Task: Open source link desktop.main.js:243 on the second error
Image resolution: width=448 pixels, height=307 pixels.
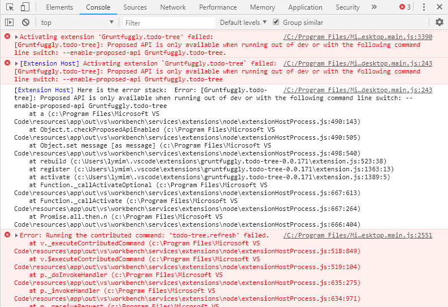Action: tap(358, 63)
